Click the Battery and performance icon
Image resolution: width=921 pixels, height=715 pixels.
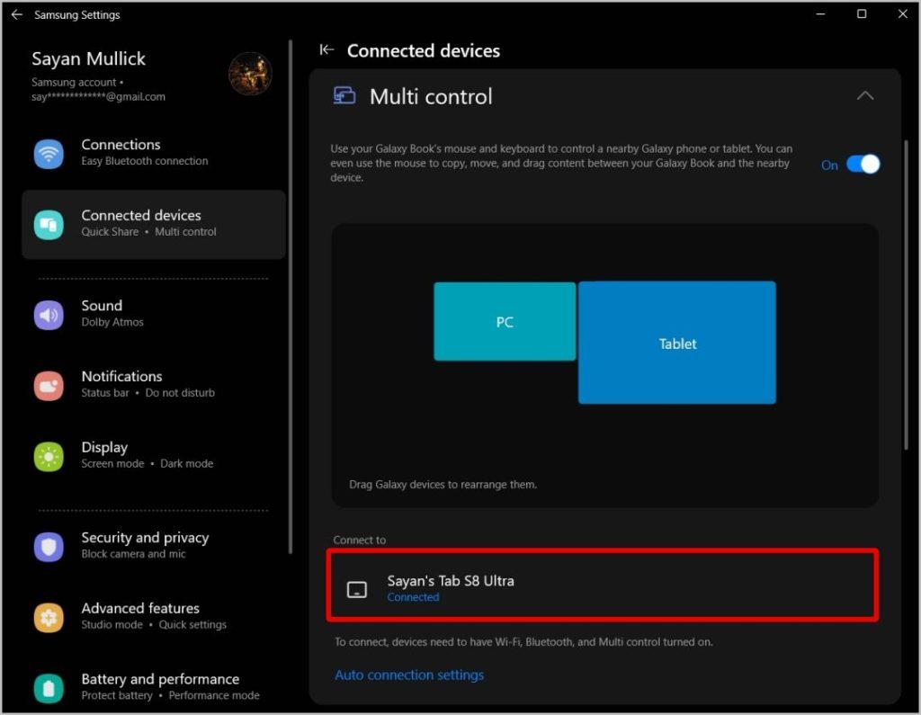[x=49, y=688]
